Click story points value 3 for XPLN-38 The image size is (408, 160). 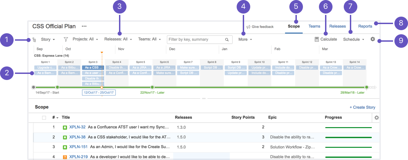pos(263,137)
